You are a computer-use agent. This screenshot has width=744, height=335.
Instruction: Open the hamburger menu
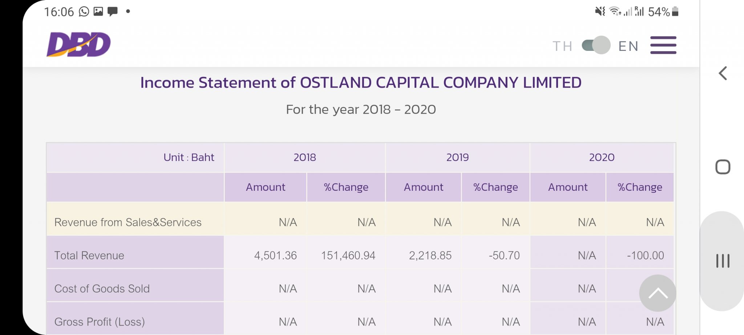tap(663, 45)
